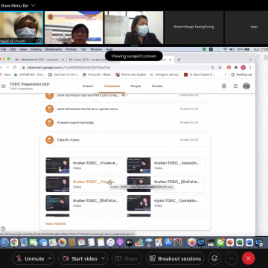Toggle Start video camera button
Image resolution: width=268 pixels, height=268 pixels.
pos(80,258)
